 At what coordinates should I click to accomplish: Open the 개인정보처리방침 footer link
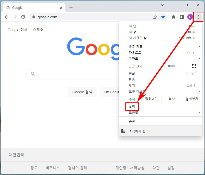(130, 168)
